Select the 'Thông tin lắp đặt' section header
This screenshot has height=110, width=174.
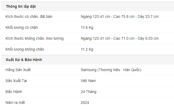click(x=21, y=6)
